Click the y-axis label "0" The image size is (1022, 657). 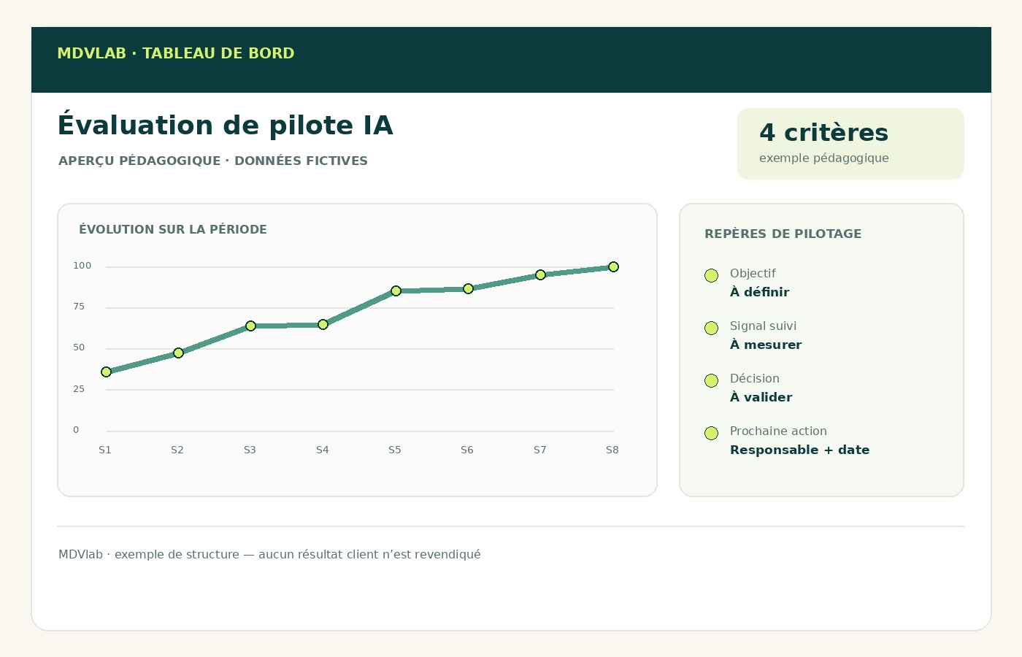tap(76, 430)
